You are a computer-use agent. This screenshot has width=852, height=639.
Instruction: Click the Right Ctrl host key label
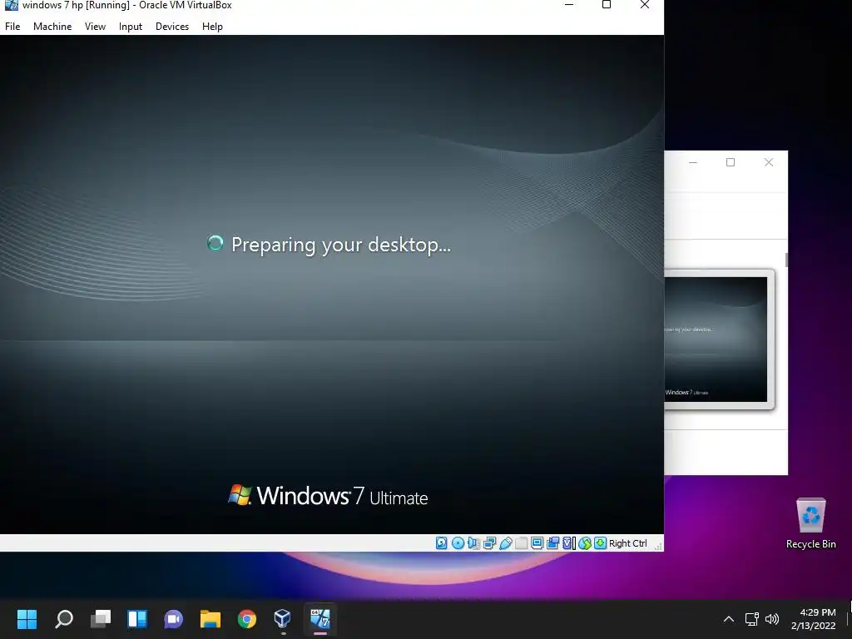coord(627,543)
